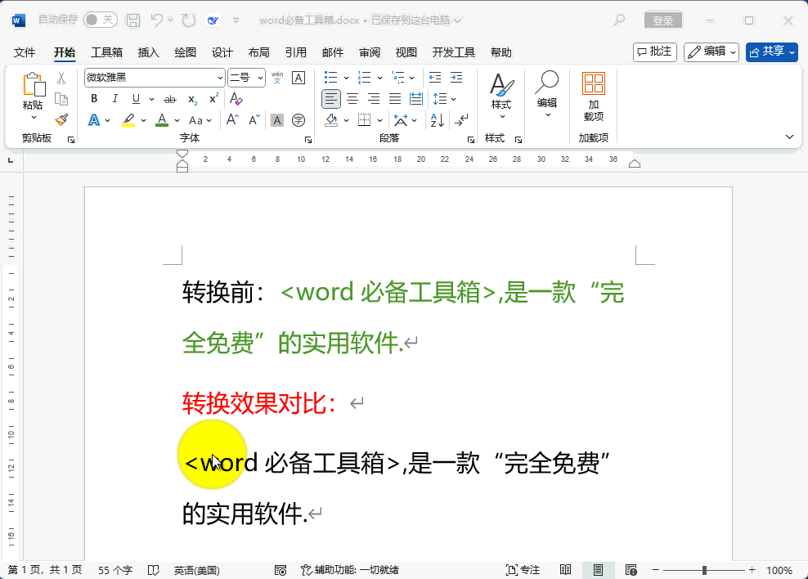This screenshot has height=579, width=808.
Task: Switch to the 审阅 (Review) tab
Action: point(370,52)
